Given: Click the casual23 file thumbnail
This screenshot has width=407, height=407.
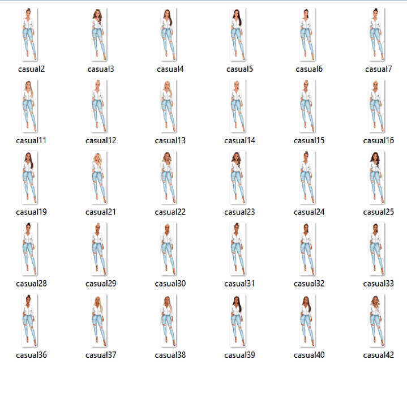Looking at the screenshot, I should pos(238,177).
